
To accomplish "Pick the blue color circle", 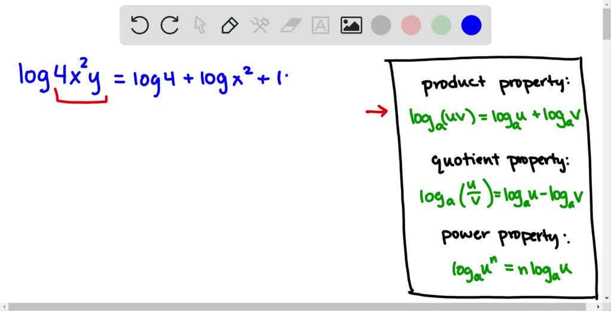I will [x=471, y=25].
